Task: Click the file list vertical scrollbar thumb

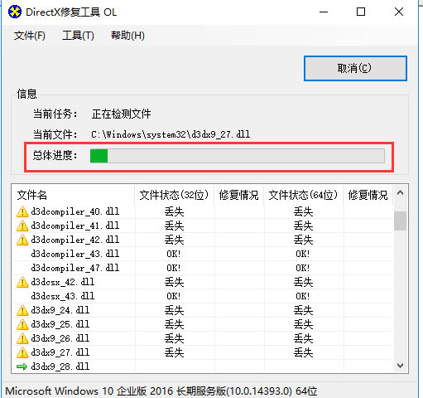Action: (x=400, y=221)
